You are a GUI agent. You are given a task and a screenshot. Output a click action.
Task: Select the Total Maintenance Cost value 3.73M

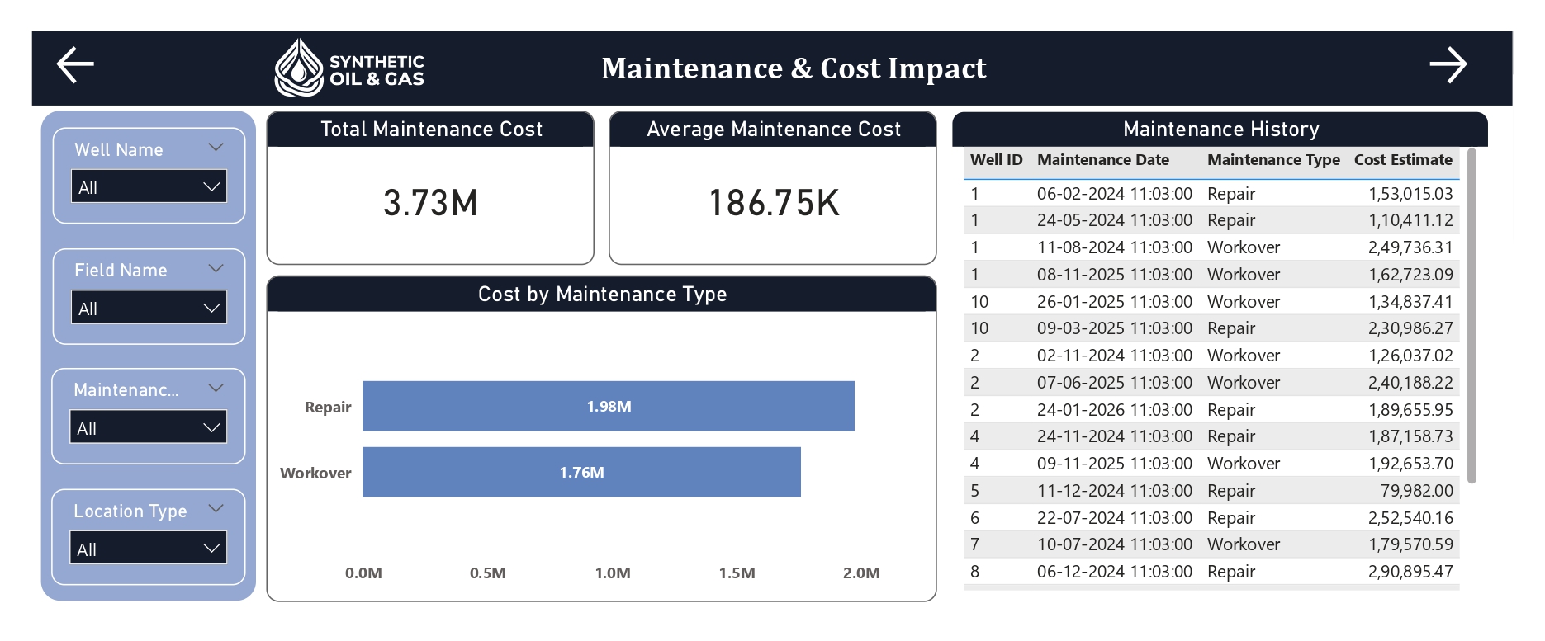click(x=430, y=203)
